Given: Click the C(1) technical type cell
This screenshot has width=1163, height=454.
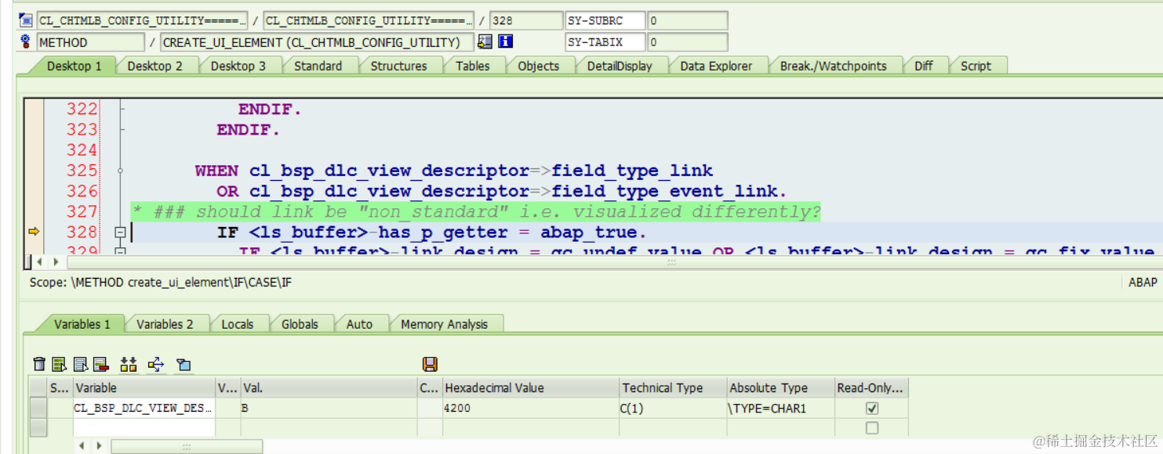Looking at the screenshot, I should [672, 408].
